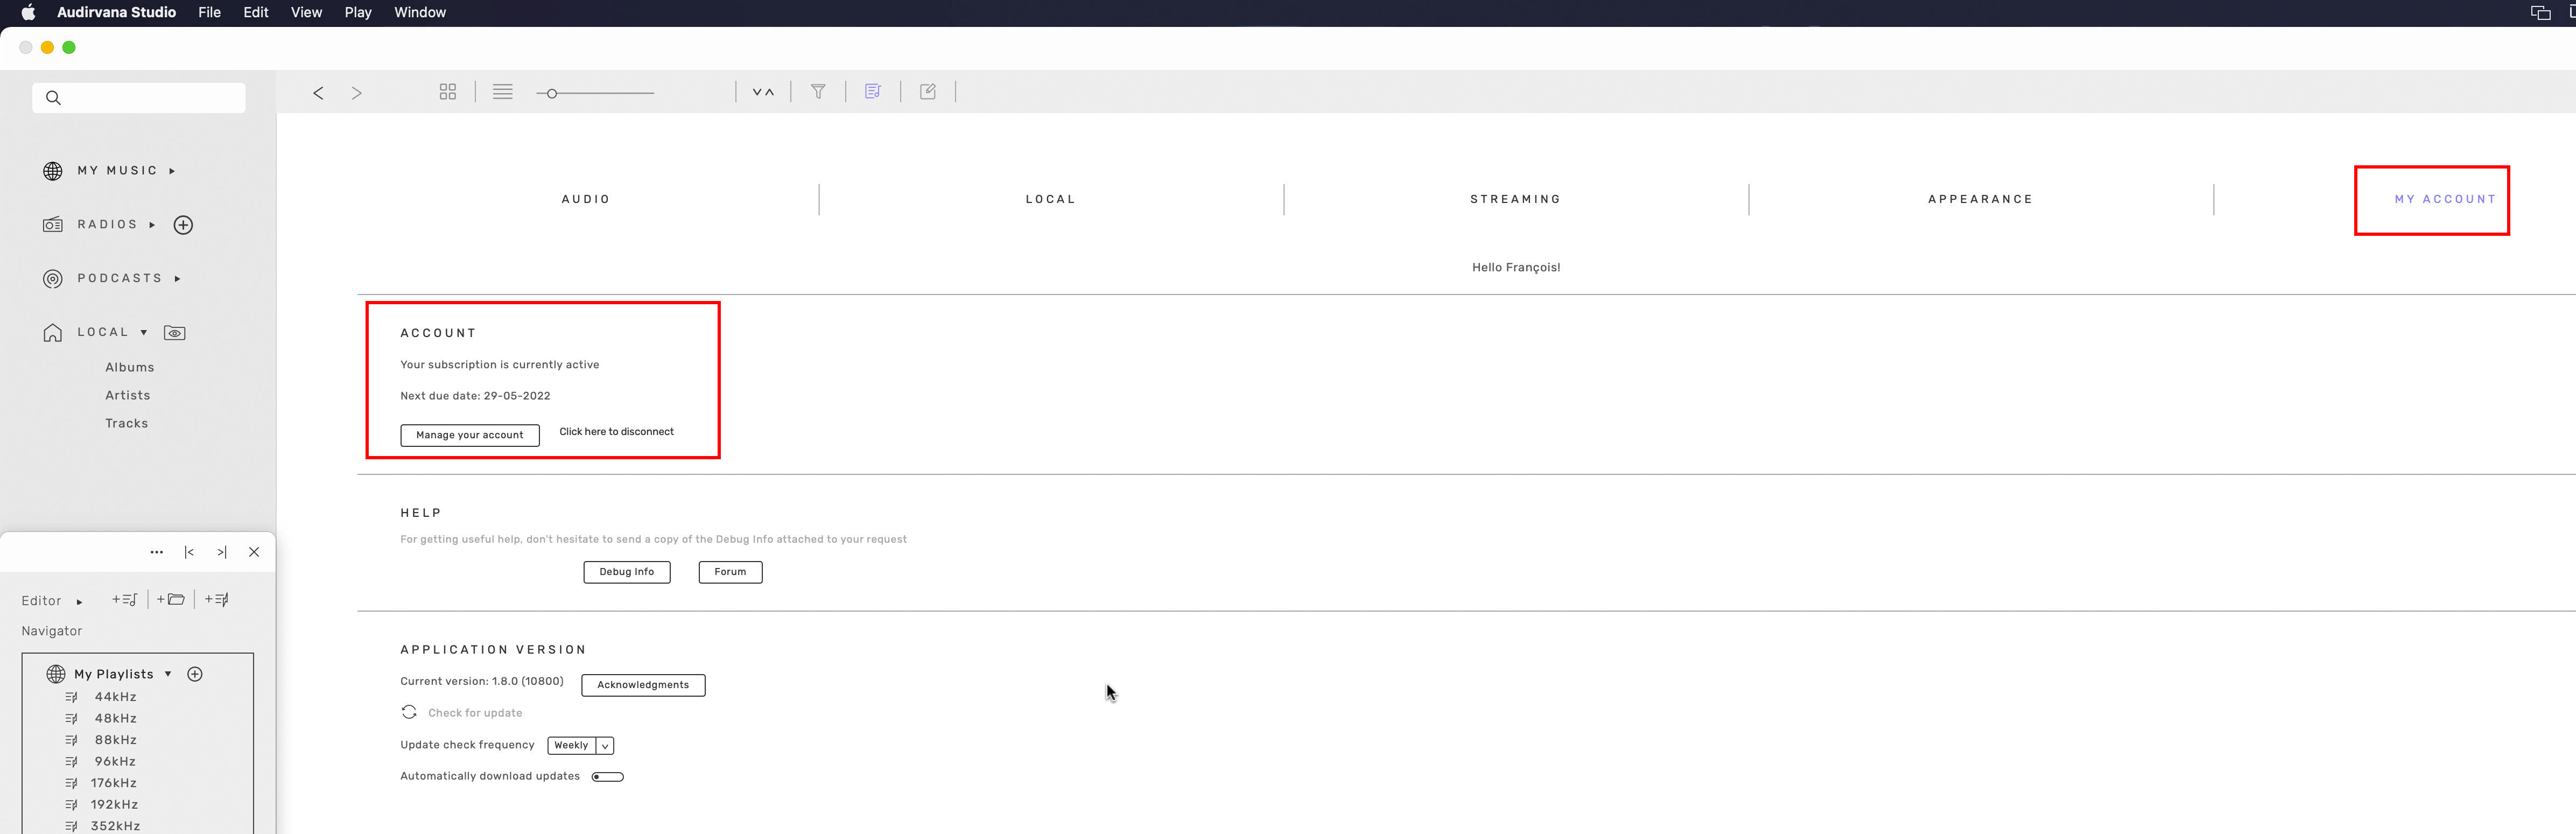Click the 44kHz playlist icon
The width and height of the screenshot is (2576, 834).
tap(71, 697)
